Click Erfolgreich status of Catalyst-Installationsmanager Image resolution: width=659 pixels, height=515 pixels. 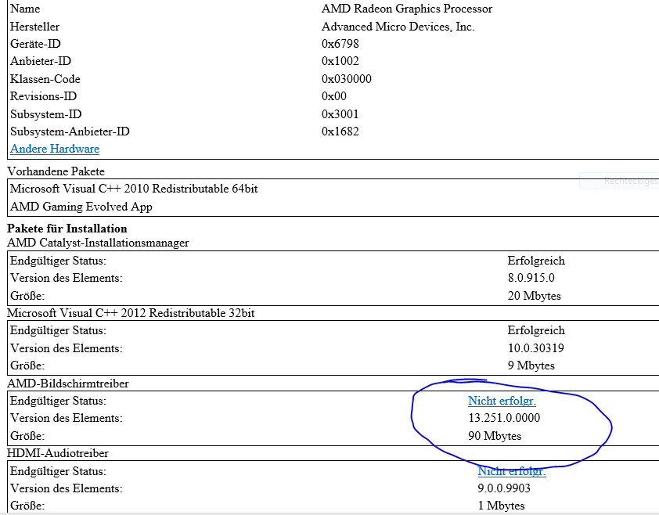pyautogui.click(x=536, y=261)
